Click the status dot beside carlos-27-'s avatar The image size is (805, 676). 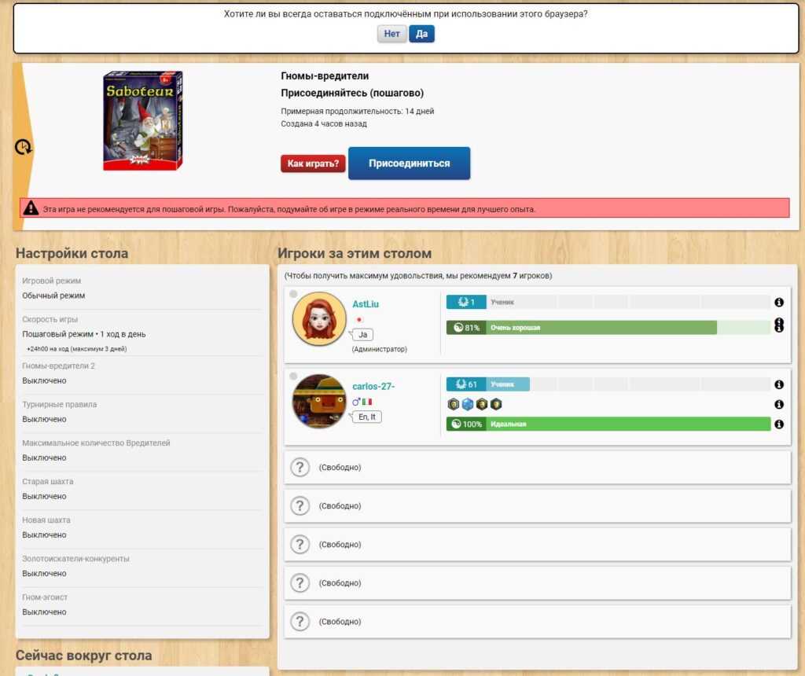(293, 377)
